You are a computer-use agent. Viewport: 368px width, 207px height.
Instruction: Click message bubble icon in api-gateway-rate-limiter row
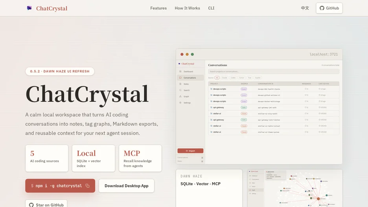305,120
